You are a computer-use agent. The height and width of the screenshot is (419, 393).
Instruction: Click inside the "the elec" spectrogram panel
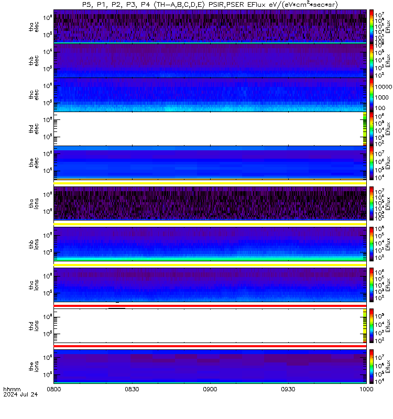[210, 163]
